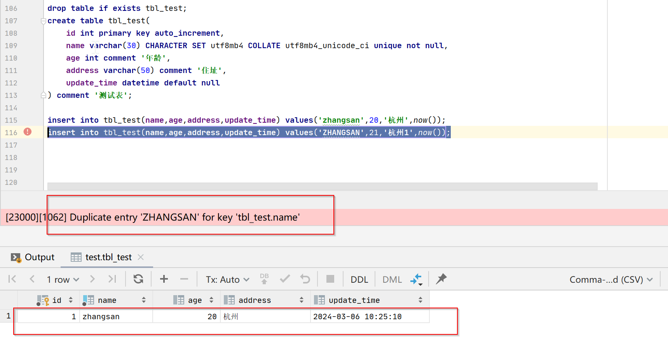668x360 pixels.
Task: Open the 1 row page size dropdown
Action: pyautogui.click(x=63, y=279)
